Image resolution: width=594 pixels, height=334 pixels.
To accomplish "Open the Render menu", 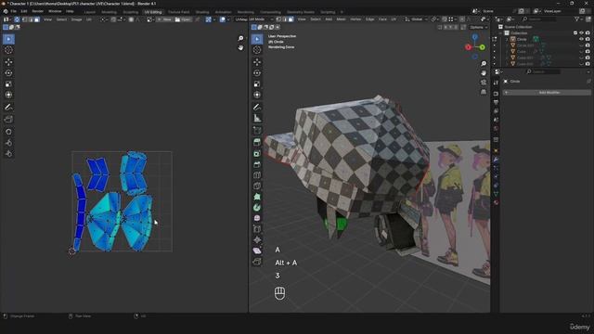I will [x=37, y=11].
